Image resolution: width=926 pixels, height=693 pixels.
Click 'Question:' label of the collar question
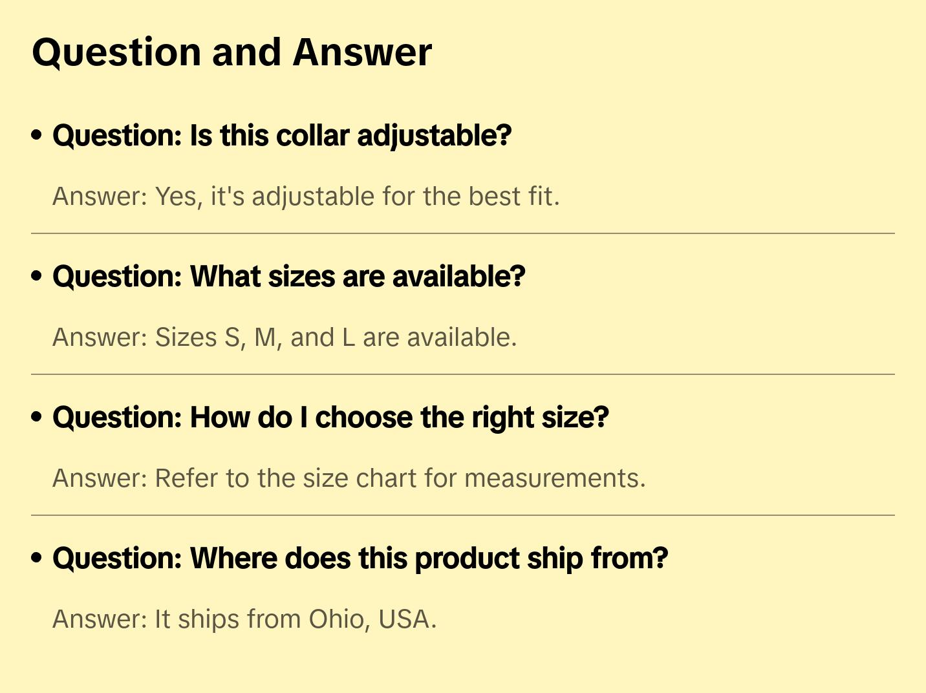(117, 136)
